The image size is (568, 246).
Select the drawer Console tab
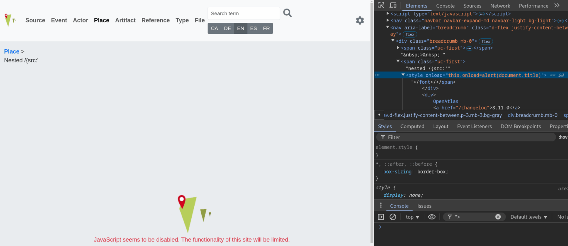[399, 206]
